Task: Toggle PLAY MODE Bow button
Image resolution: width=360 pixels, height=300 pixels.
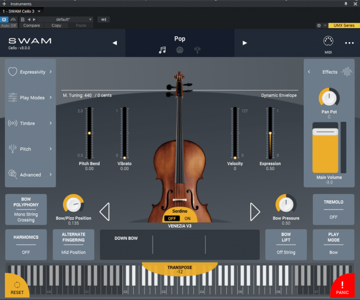Action: click(x=333, y=245)
